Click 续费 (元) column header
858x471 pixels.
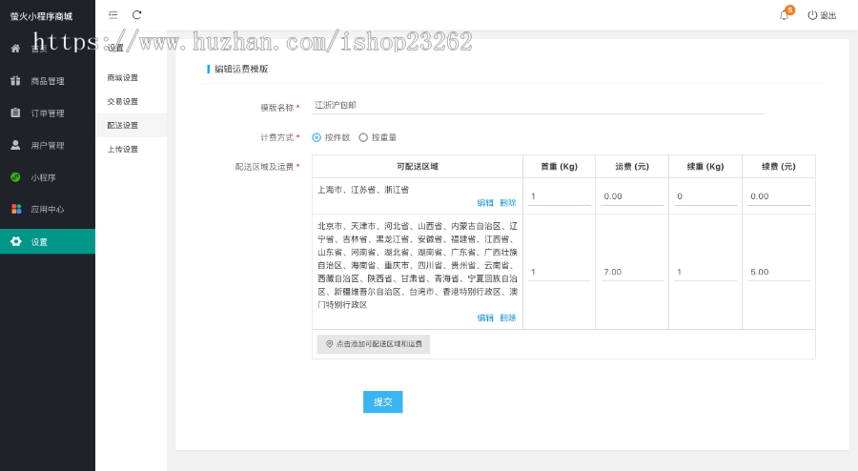click(779, 166)
